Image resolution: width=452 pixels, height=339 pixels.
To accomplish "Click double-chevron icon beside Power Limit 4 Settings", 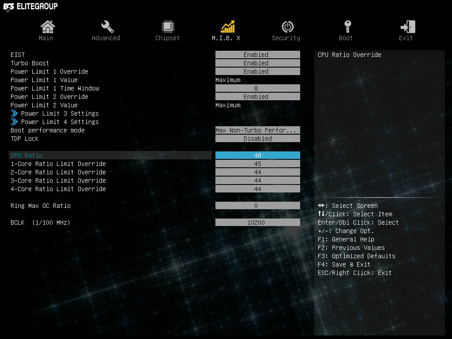I will click(14, 122).
